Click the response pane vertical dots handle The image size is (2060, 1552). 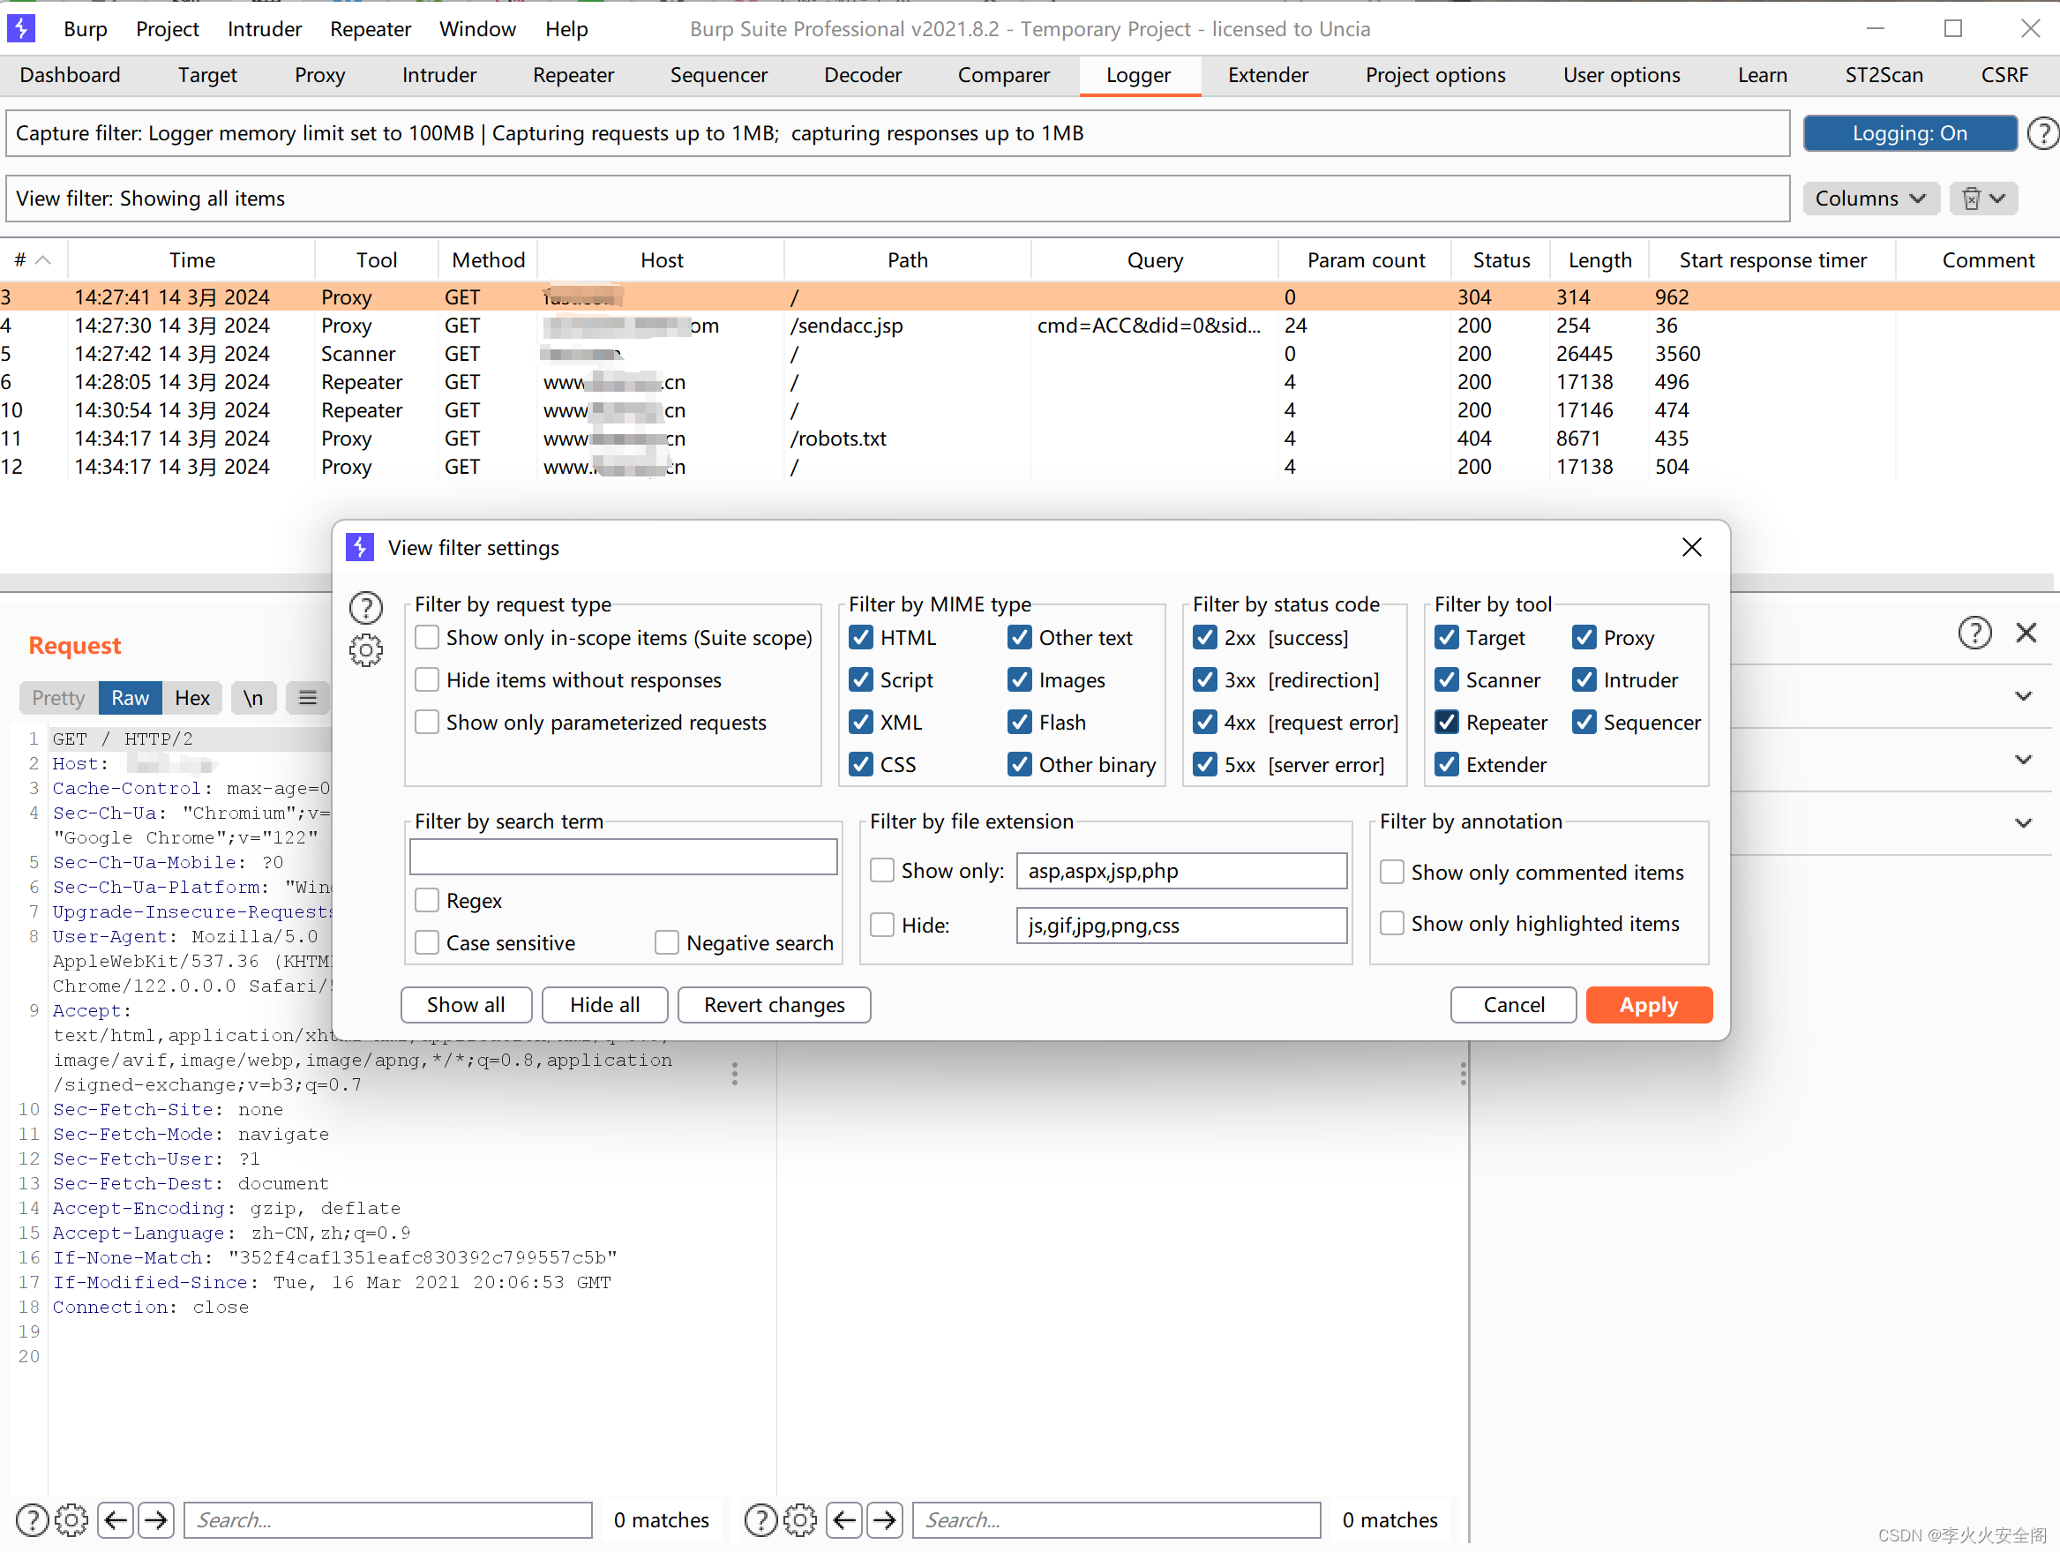point(1463,1074)
